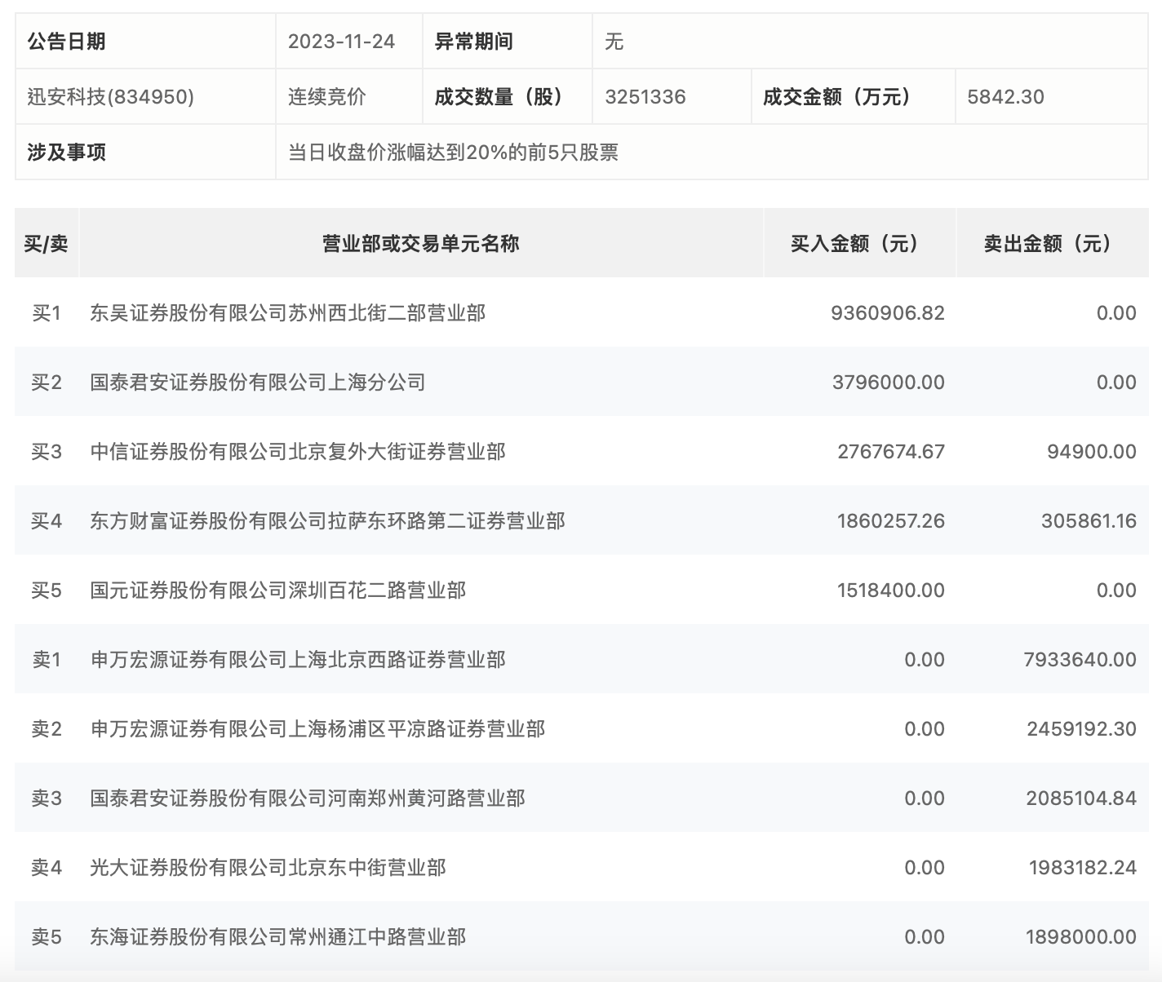Click 国泰君安证券股份有限公司上海分公司

[258, 382]
